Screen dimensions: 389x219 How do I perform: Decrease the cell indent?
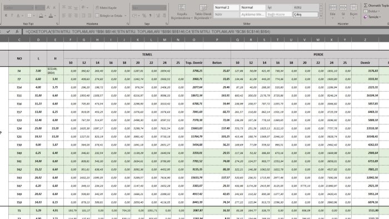coord(83,16)
